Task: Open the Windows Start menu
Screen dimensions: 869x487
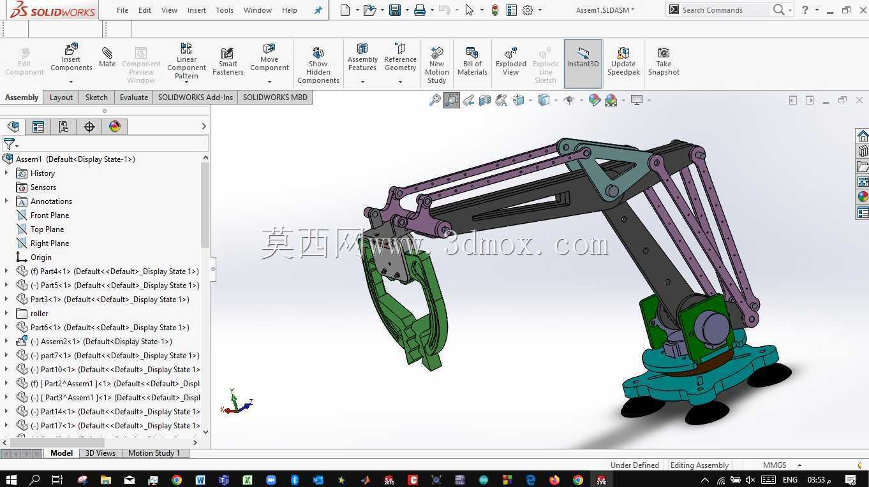Action: (11, 479)
